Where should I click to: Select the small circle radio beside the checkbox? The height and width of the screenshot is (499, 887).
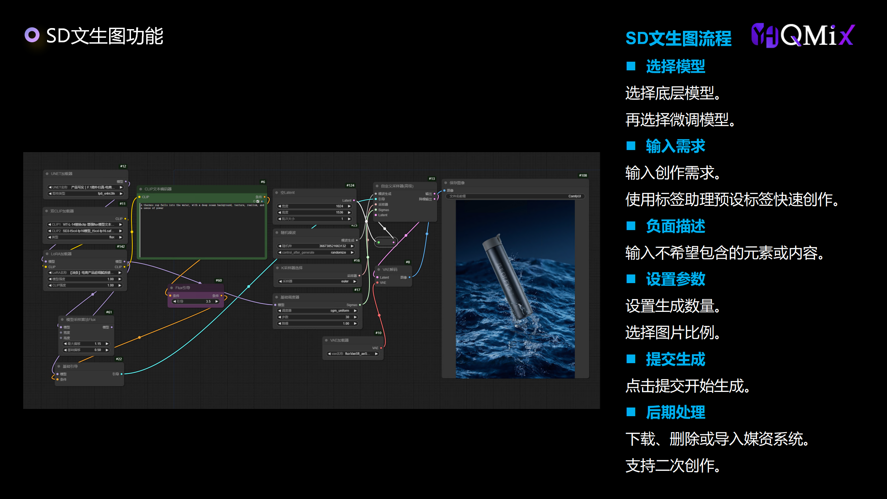pos(254,201)
